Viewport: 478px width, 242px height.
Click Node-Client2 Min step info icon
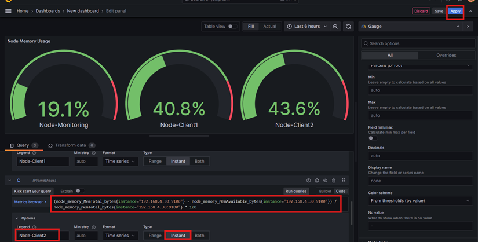click(94, 227)
